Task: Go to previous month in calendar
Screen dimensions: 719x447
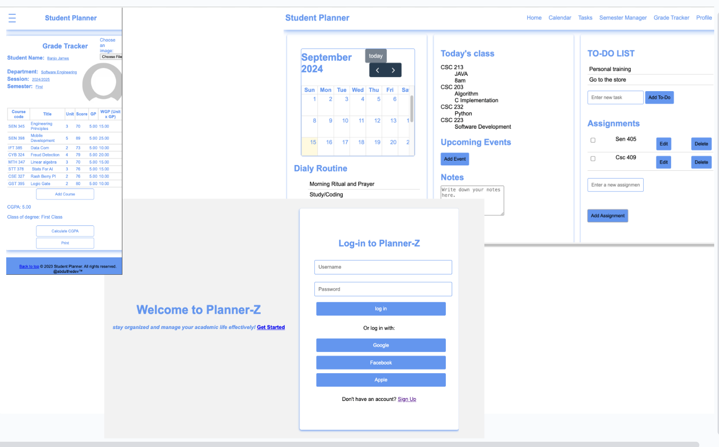Action: click(377, 70)
